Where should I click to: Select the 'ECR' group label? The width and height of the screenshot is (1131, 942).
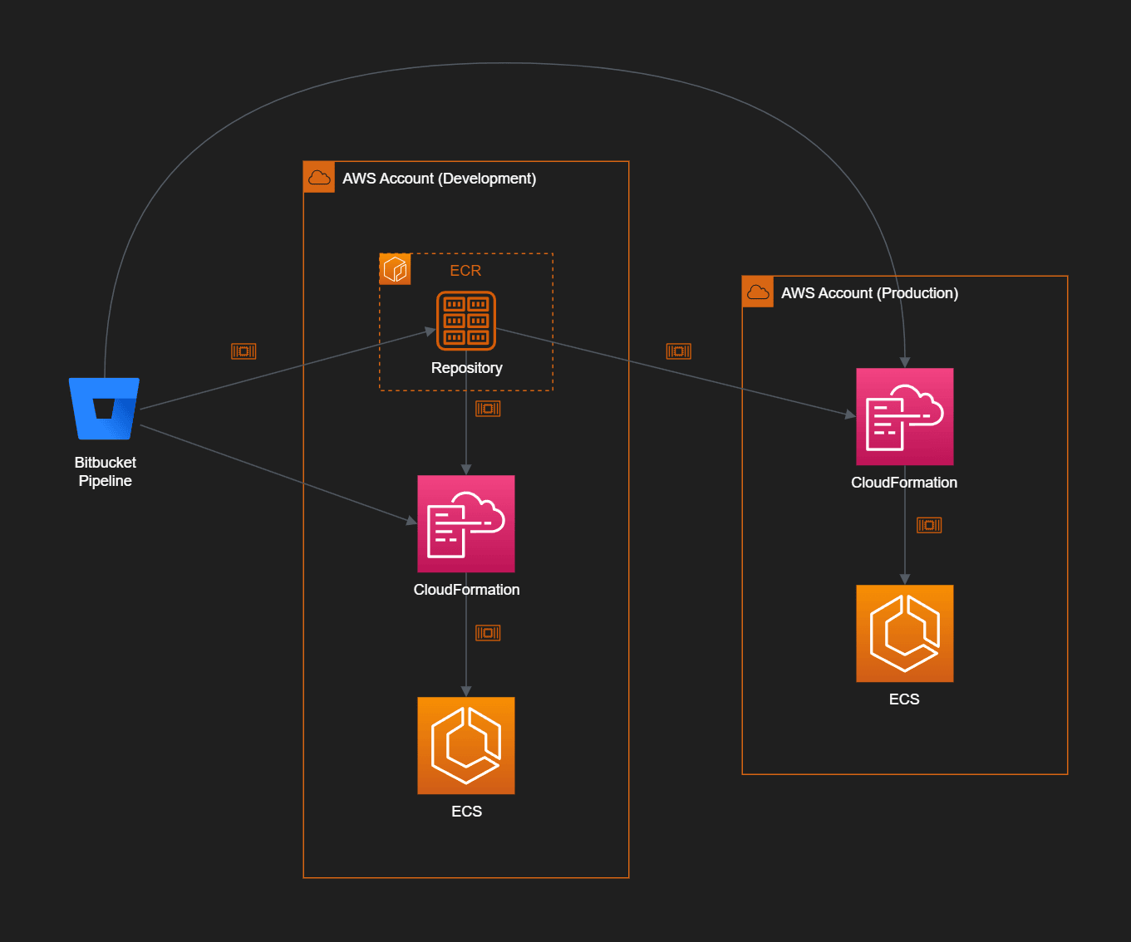click(465, 271)
